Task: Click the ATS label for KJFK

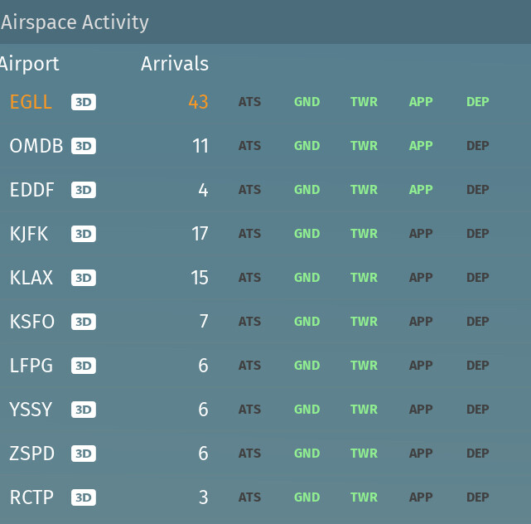Action: coord(249,234)
